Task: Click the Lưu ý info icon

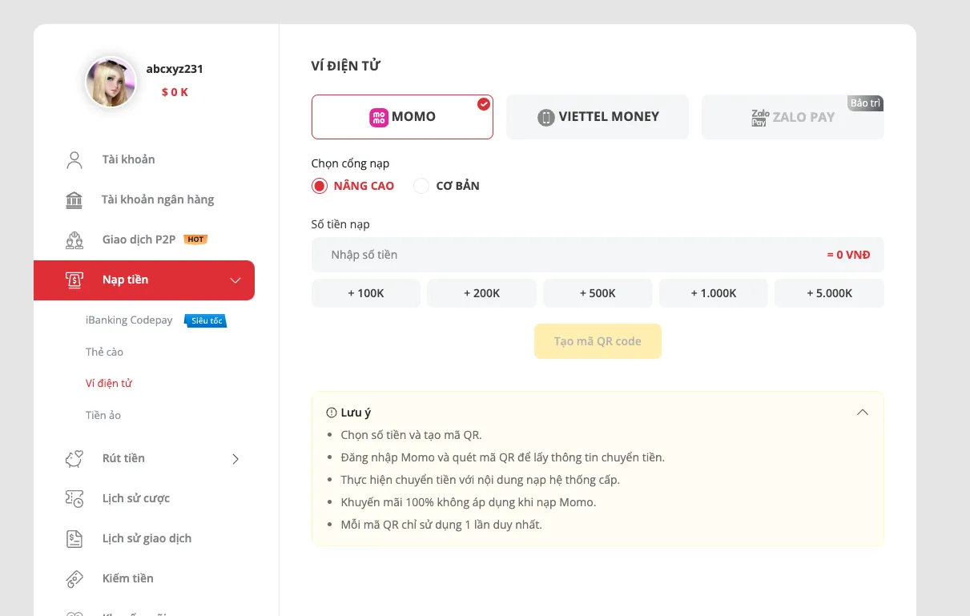Action: point(332,413)
